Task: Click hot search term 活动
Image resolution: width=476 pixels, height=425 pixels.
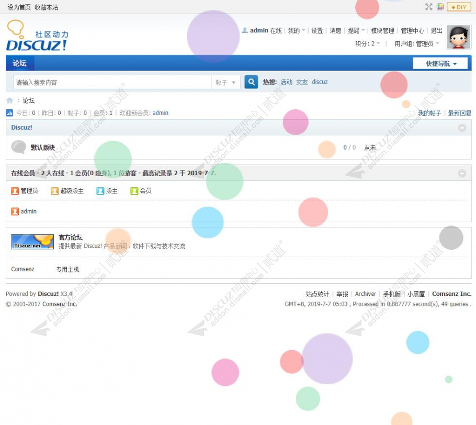Action: [286, 82]
